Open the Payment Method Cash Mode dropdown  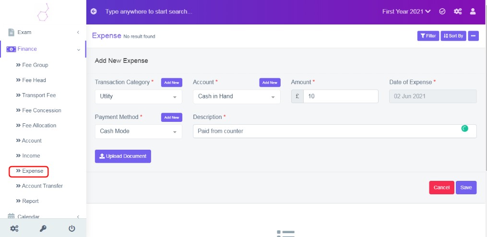[x=139, y=131]
